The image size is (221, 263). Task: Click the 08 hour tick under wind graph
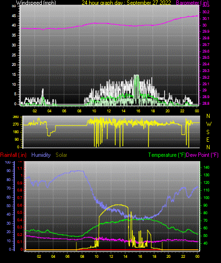[79, 111]
